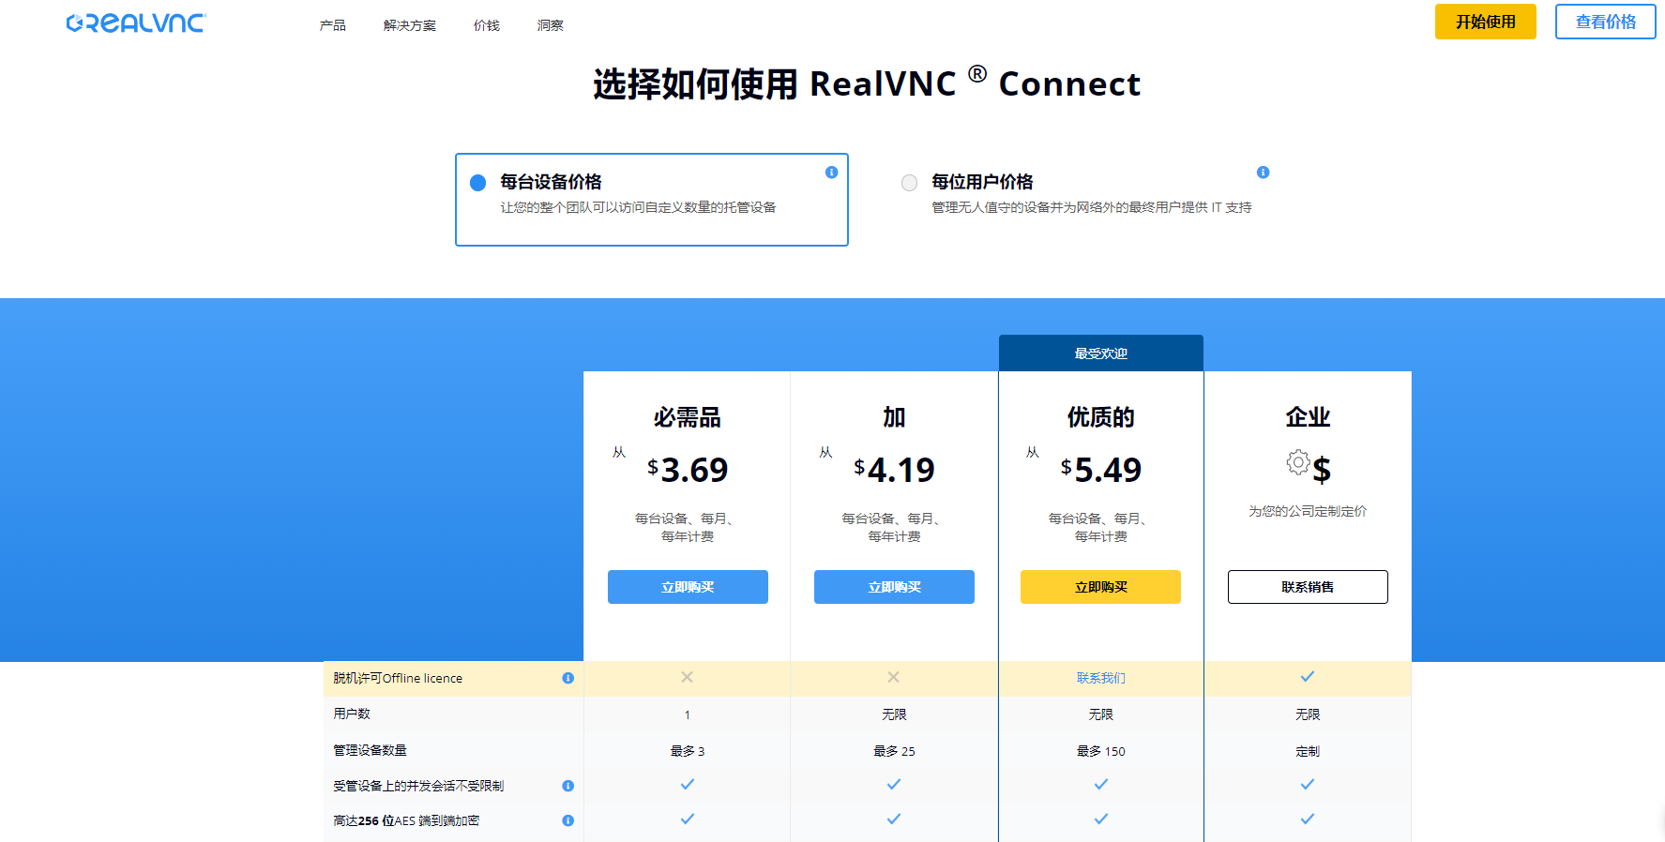Screen dimensions: 1665x842
Task: Click the 用户数 row label
Action: [352, 714]
